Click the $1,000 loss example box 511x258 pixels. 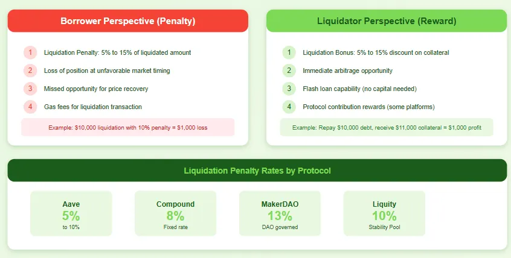point(127,128)
